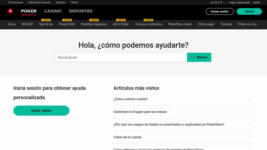Focus the Busca ayuda search field

pyautogui.click(x=121, y=57)
